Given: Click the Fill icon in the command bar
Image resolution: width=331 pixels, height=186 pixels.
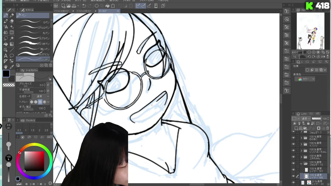Looking at the screenshot, I should (107, 6).
